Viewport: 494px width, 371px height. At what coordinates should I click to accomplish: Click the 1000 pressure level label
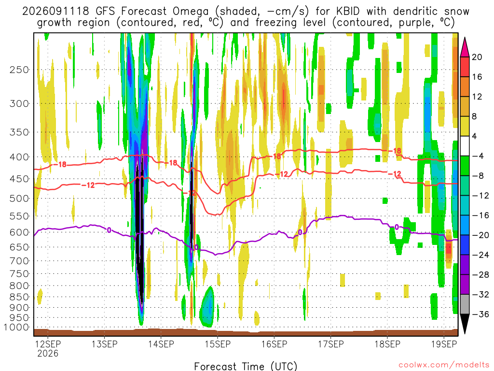coord(16,327)
